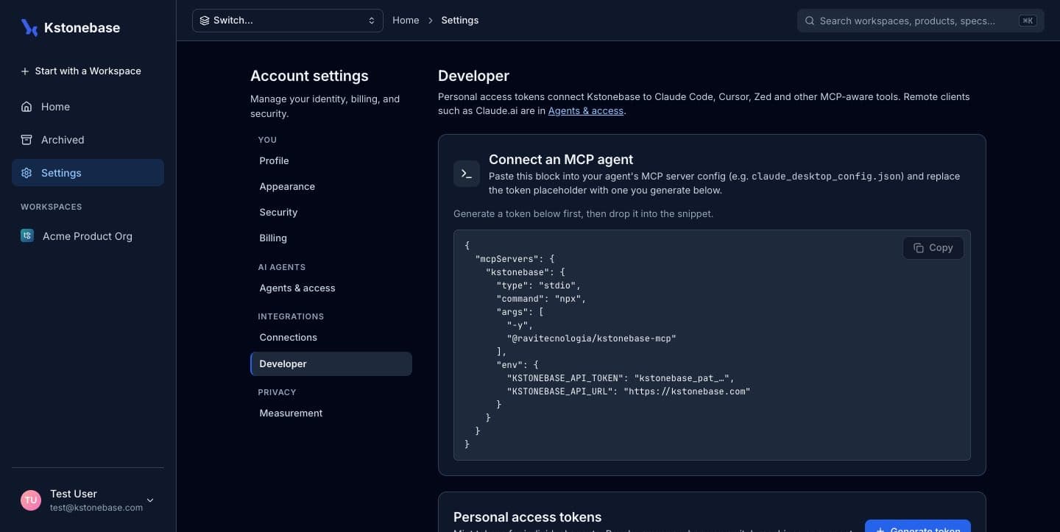Screen dimensions: 1060x532
Task: Click the plus icon beside Start with a Workspace
Action: click(25, 71)
